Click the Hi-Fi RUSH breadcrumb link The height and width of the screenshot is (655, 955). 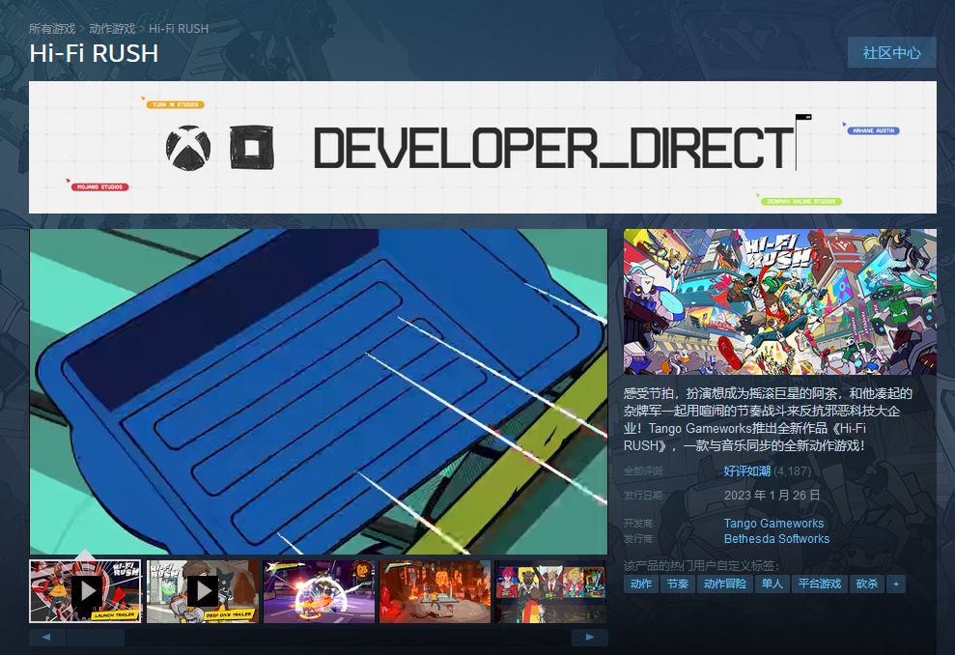[x=179, y=29]
